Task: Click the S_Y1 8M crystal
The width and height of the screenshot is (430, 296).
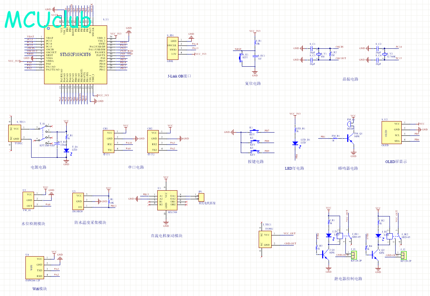Action: pos(319,54)
